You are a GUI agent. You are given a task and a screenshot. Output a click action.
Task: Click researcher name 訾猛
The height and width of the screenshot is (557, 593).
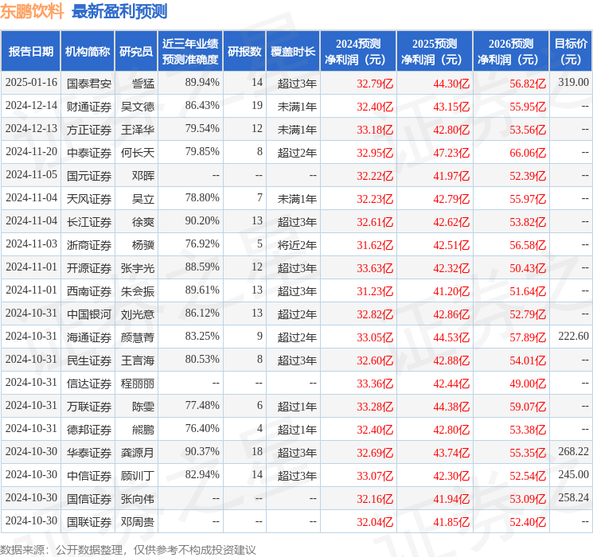143,84
